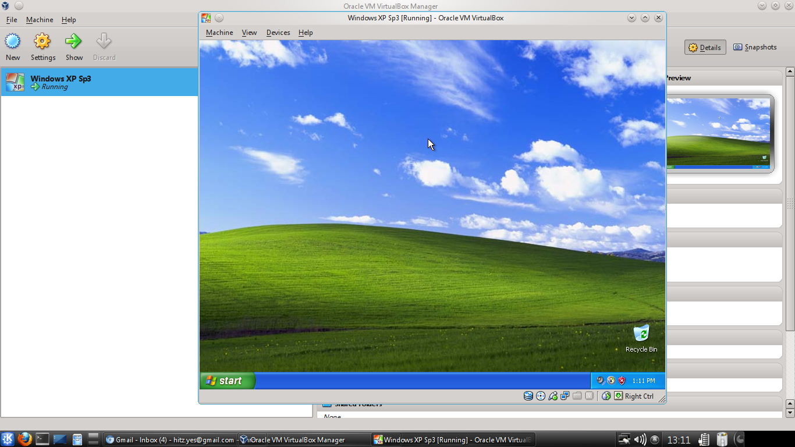Viewport: 795px width, 447px height.
Task: Launch Firefox from the KDE panel
Action: coord(24,439)
